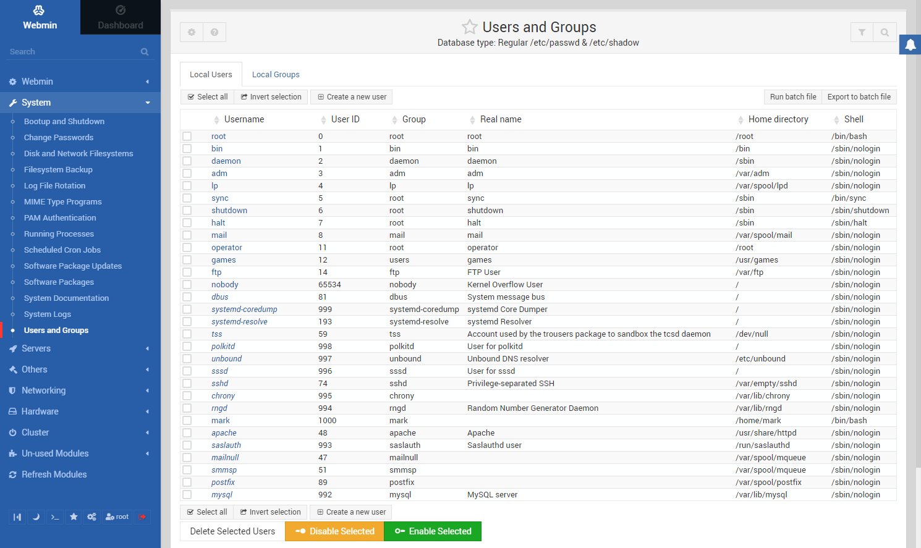
Task: Open Scheduled Cron Jobs in sidebar
Action: (x=62, y=250)
